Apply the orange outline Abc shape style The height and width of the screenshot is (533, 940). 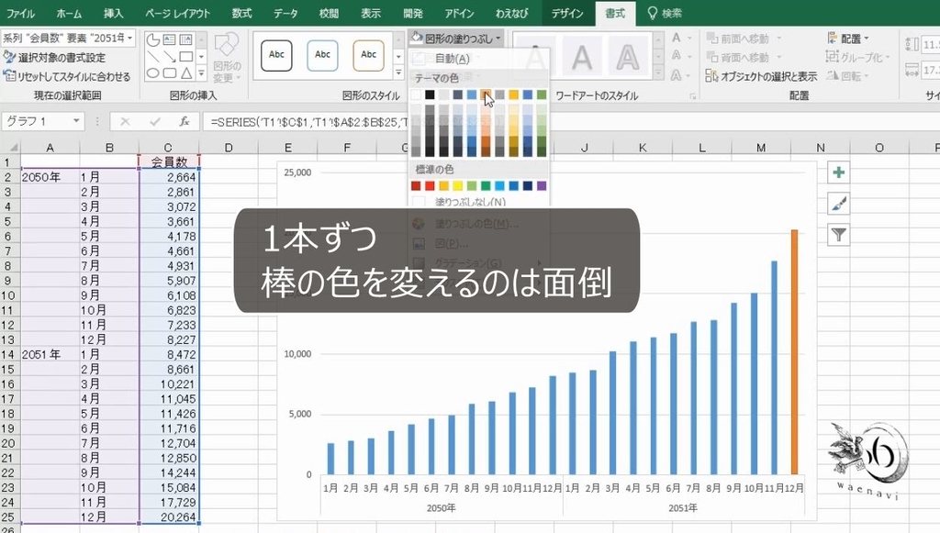tap(369, 55)
